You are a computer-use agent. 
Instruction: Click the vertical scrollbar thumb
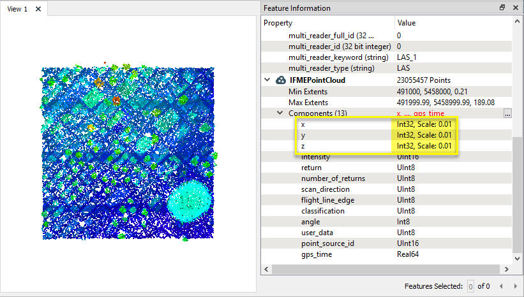(517, 195)
